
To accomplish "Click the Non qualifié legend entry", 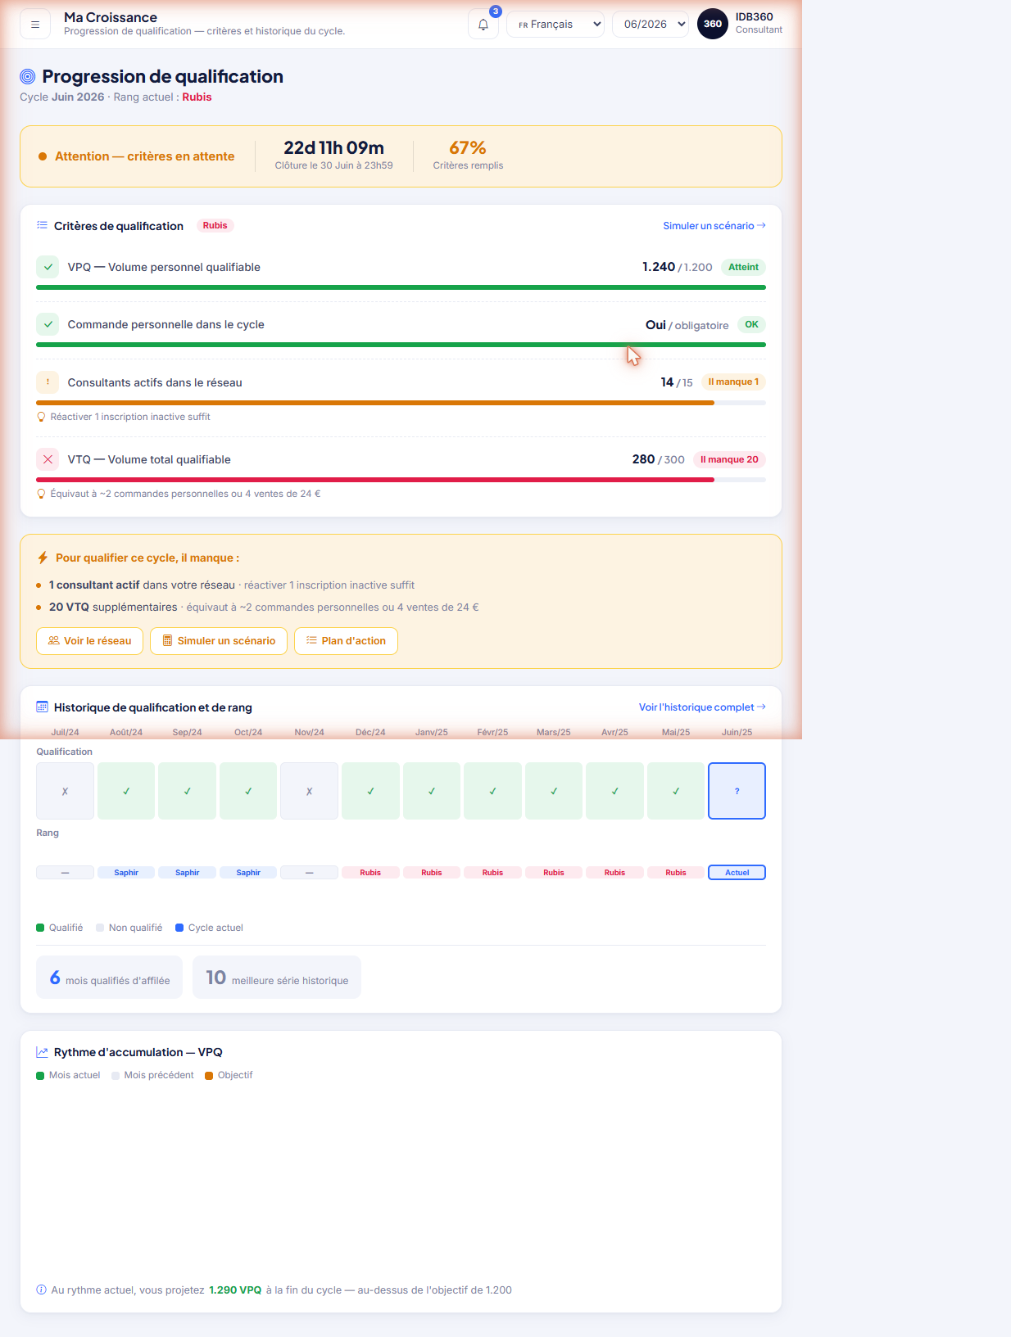I will coord(129,928).
